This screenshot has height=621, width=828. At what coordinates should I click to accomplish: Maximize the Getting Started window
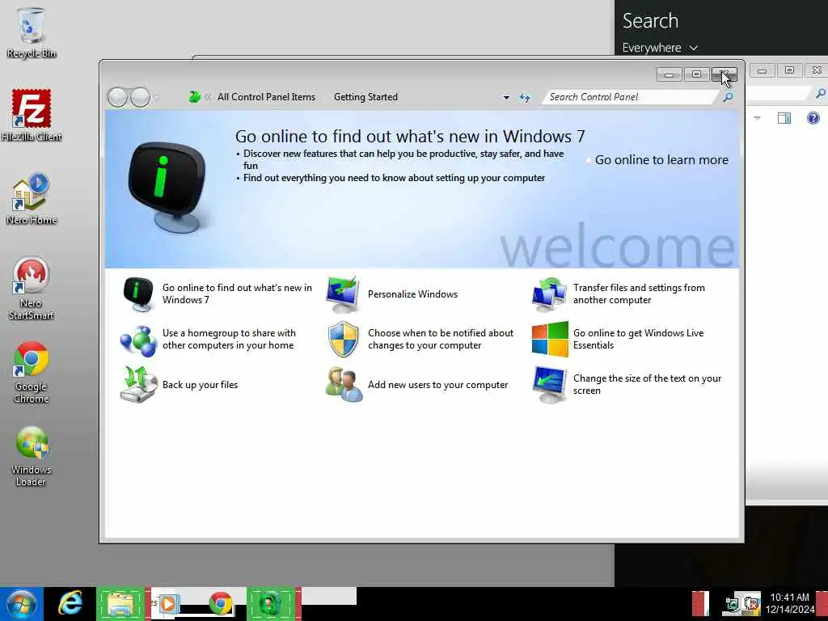pos(696,74)
